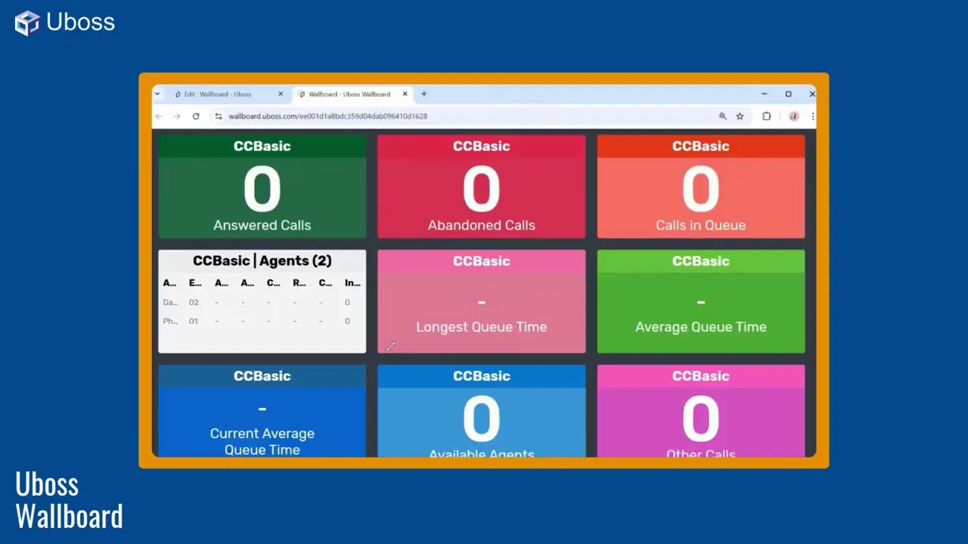Click CCBasic header of Answered Calls tile
The image size is (968, 544).
click(262, 146)
